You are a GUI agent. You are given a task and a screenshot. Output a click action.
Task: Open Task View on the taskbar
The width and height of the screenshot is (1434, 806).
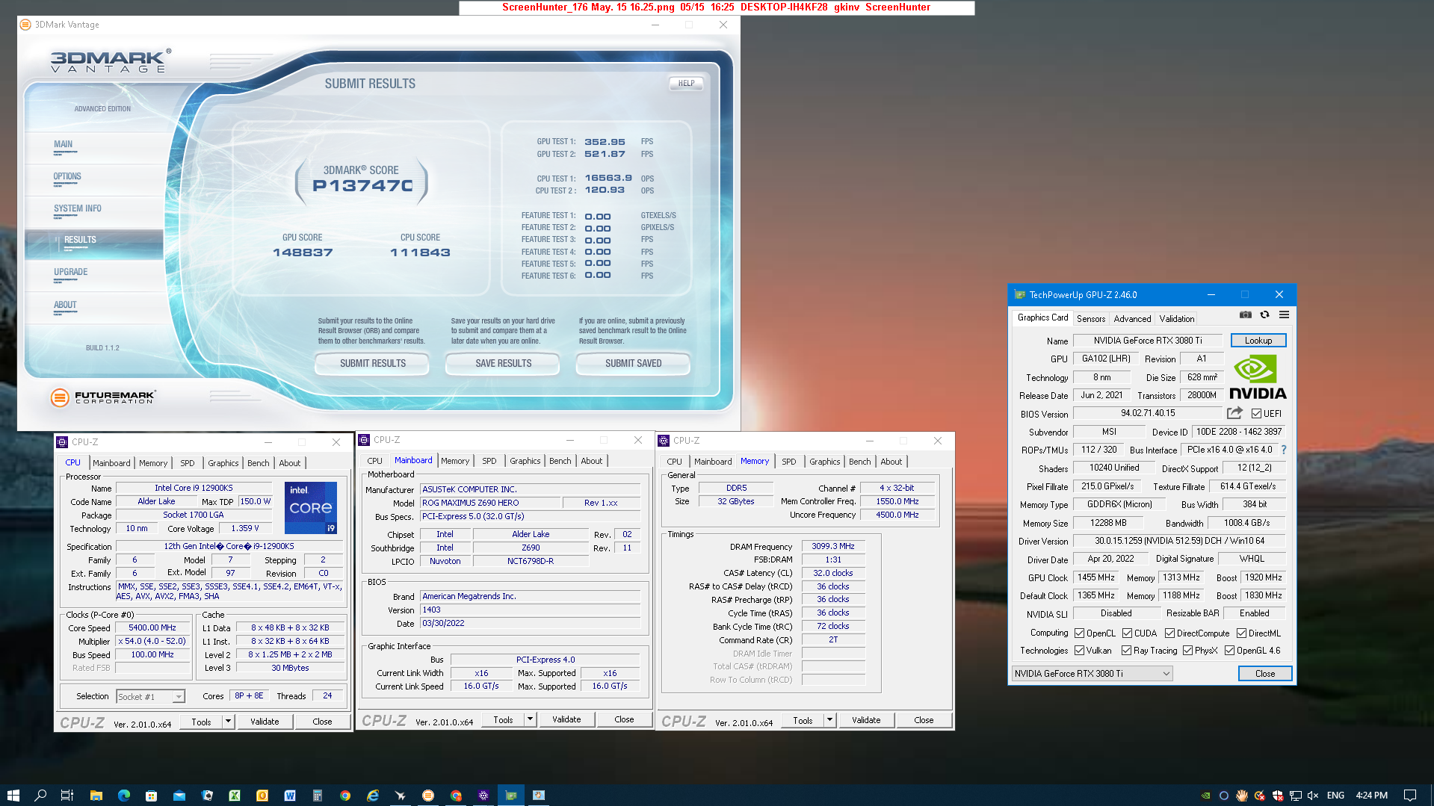[67, 796]
